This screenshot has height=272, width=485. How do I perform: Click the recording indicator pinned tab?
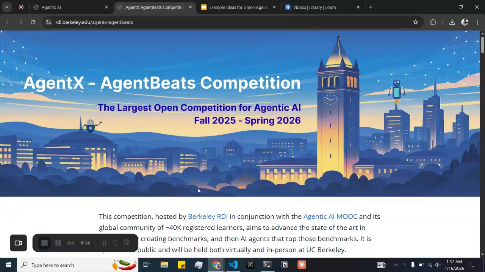[21, 7]
